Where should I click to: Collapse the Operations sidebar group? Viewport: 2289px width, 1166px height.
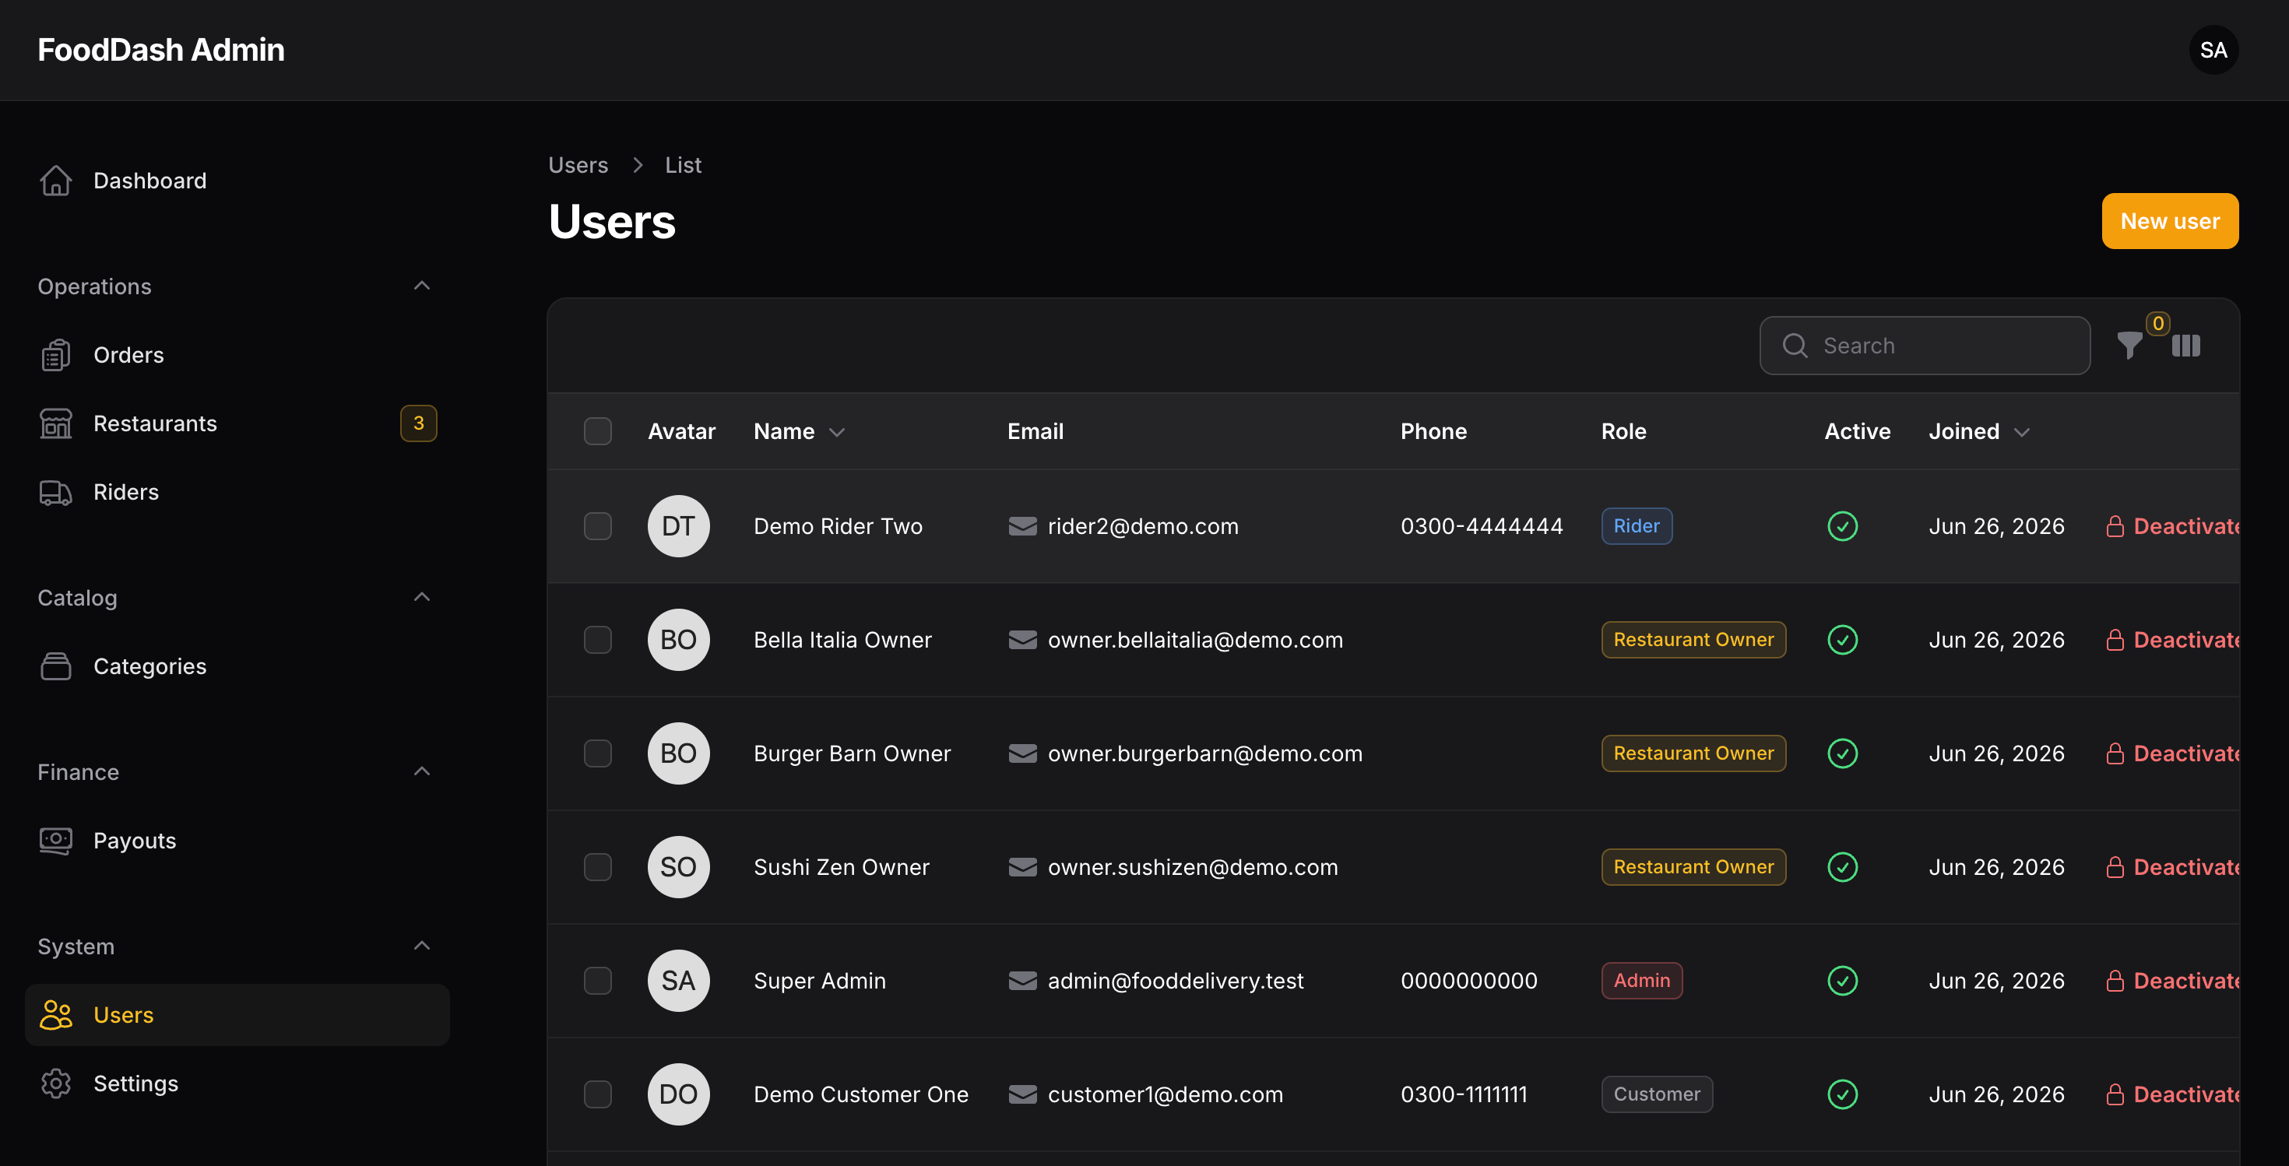tap(422, 286)
